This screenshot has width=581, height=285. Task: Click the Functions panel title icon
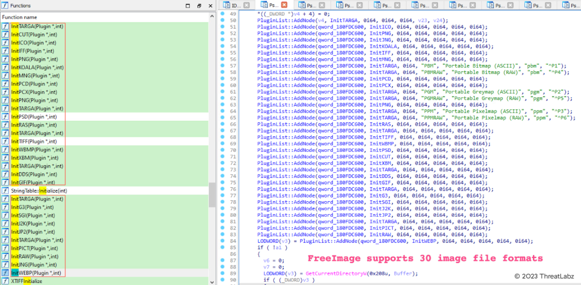(4, 5)
